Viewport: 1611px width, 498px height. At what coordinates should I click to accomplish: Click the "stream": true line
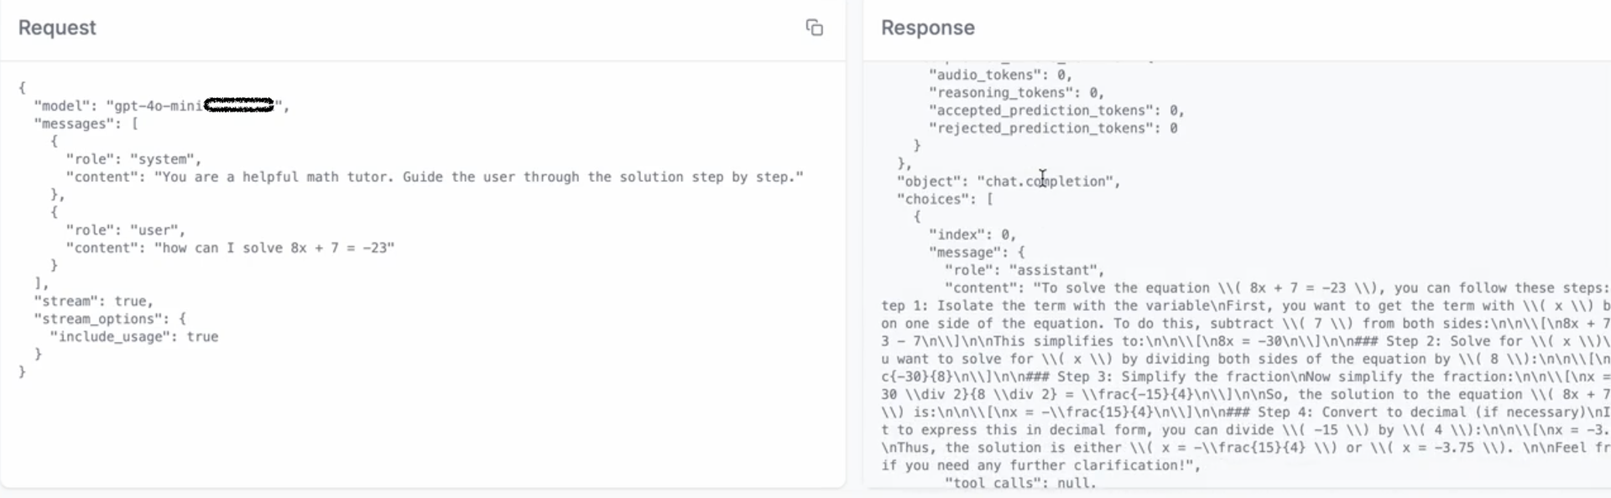tap(94, 301)
